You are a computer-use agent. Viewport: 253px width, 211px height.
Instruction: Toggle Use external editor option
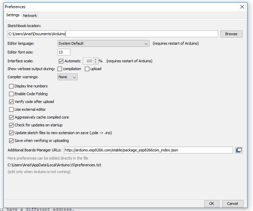pyautogui.click(x=11, y=110)
